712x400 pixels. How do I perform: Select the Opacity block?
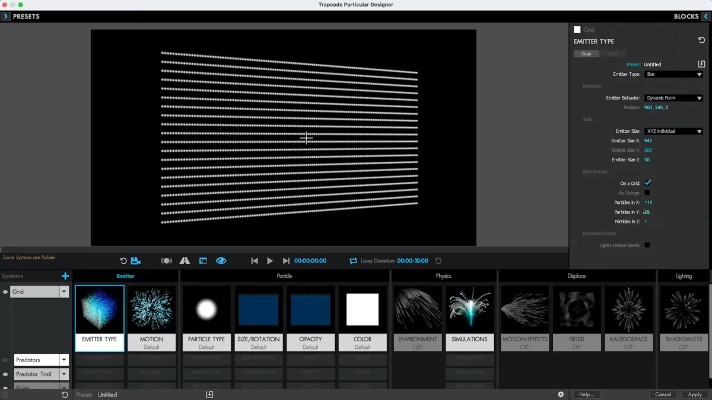[310, 318]
